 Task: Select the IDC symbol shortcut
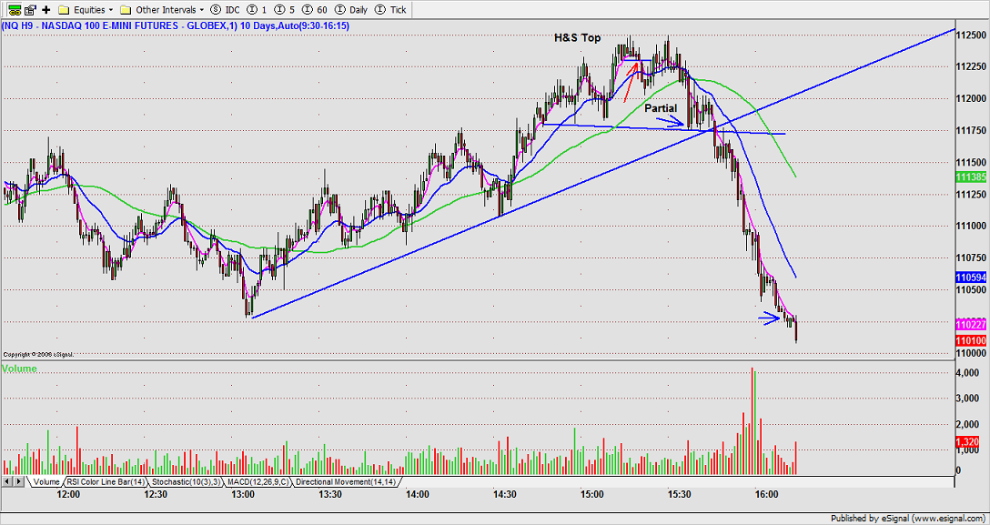tap(225, 9)
